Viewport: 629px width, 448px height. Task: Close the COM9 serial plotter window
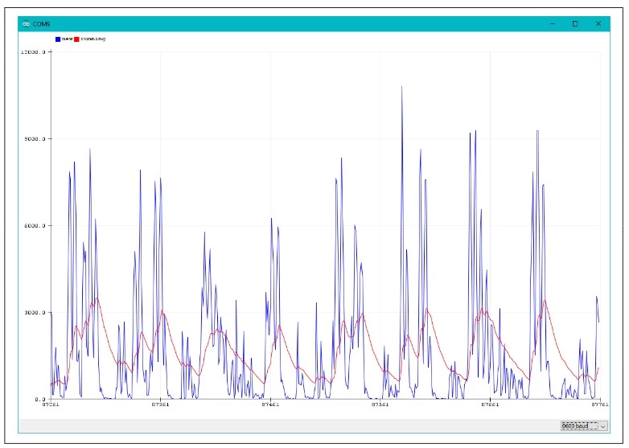tap(598, 24)
